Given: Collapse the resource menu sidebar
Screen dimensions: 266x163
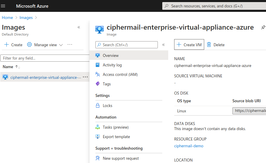Looking at the screenshot, I should (163, 45).
